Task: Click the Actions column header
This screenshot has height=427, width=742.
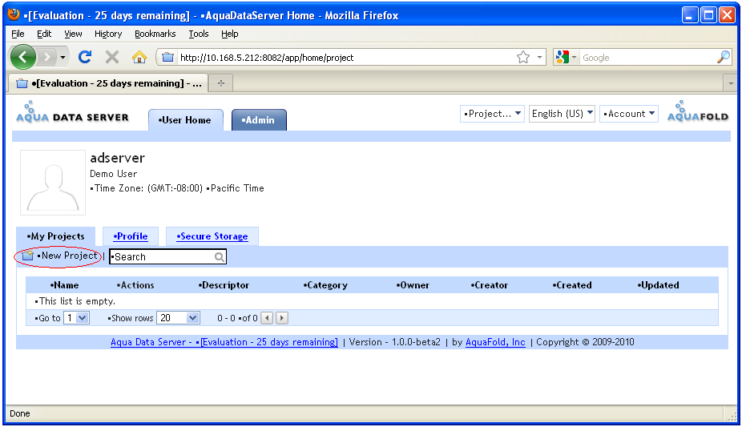Action: tap(135, 285)
